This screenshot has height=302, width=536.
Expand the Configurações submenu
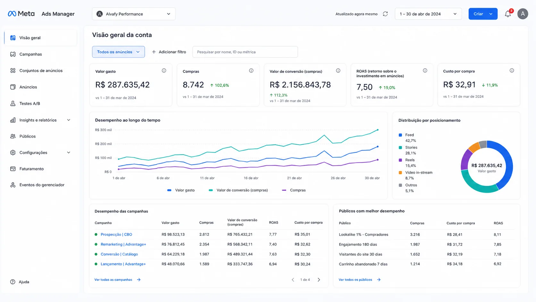(x=69, y=152)
